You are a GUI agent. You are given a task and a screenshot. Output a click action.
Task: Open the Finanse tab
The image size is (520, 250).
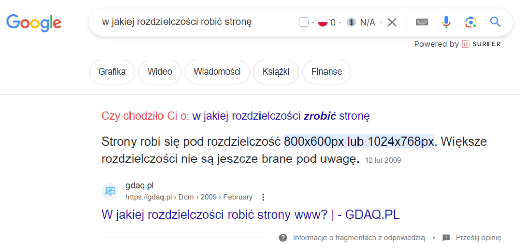pyautogui.click(x=327, y=72)
